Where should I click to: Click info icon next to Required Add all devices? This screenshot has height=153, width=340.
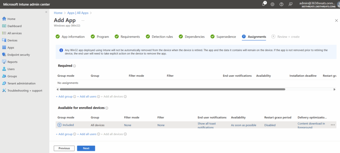tap(125, 97)
